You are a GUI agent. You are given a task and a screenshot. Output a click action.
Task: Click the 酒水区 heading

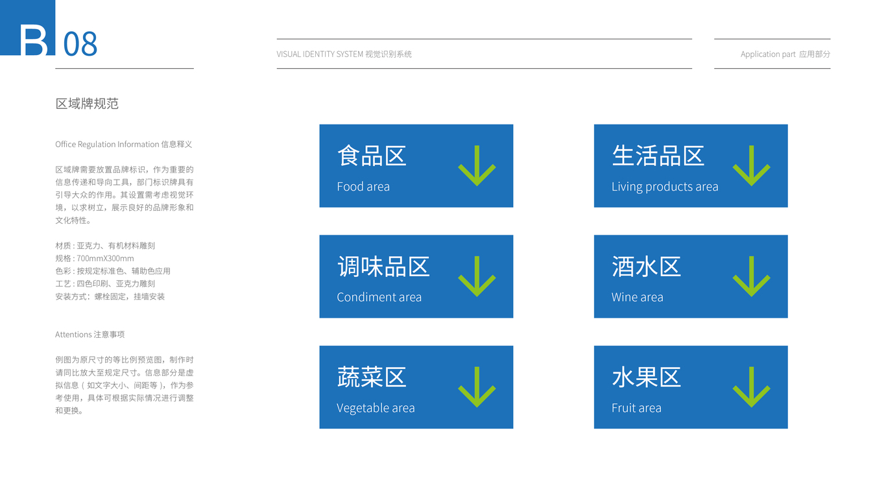click(x=646, y=267)
